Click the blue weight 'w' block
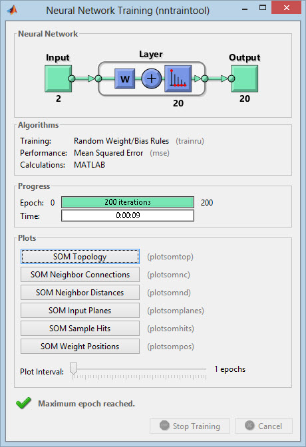The height and width of the screenshot is (447, 306). tap(124, 78)
